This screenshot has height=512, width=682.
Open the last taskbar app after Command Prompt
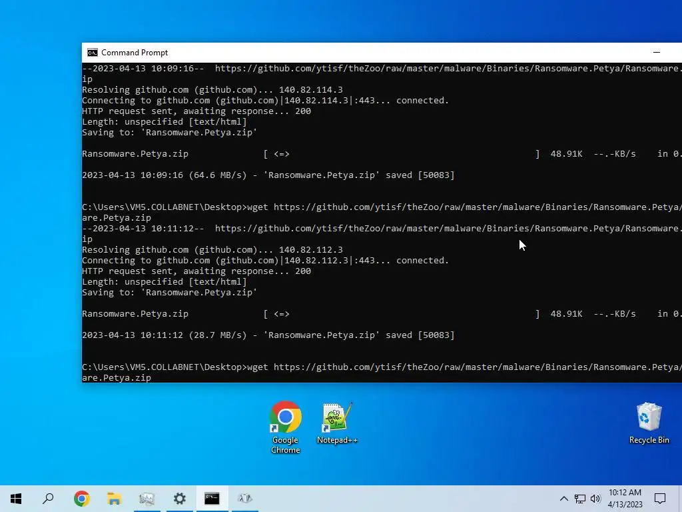click(245, 499)
